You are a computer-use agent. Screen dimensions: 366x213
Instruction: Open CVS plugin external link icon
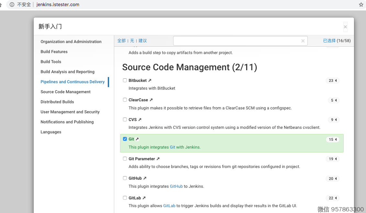(140, 119)
